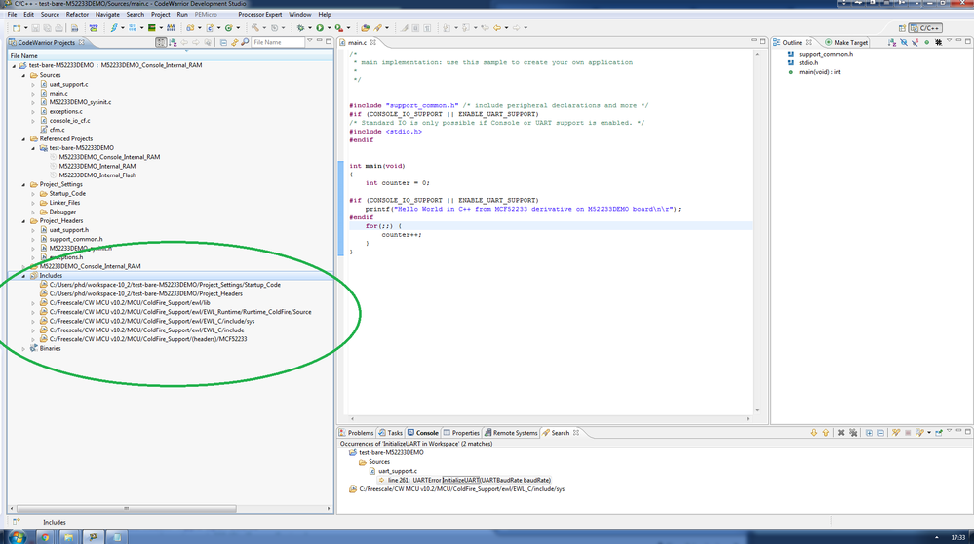Collapse the Sources folder in project tree

(24, 75)
